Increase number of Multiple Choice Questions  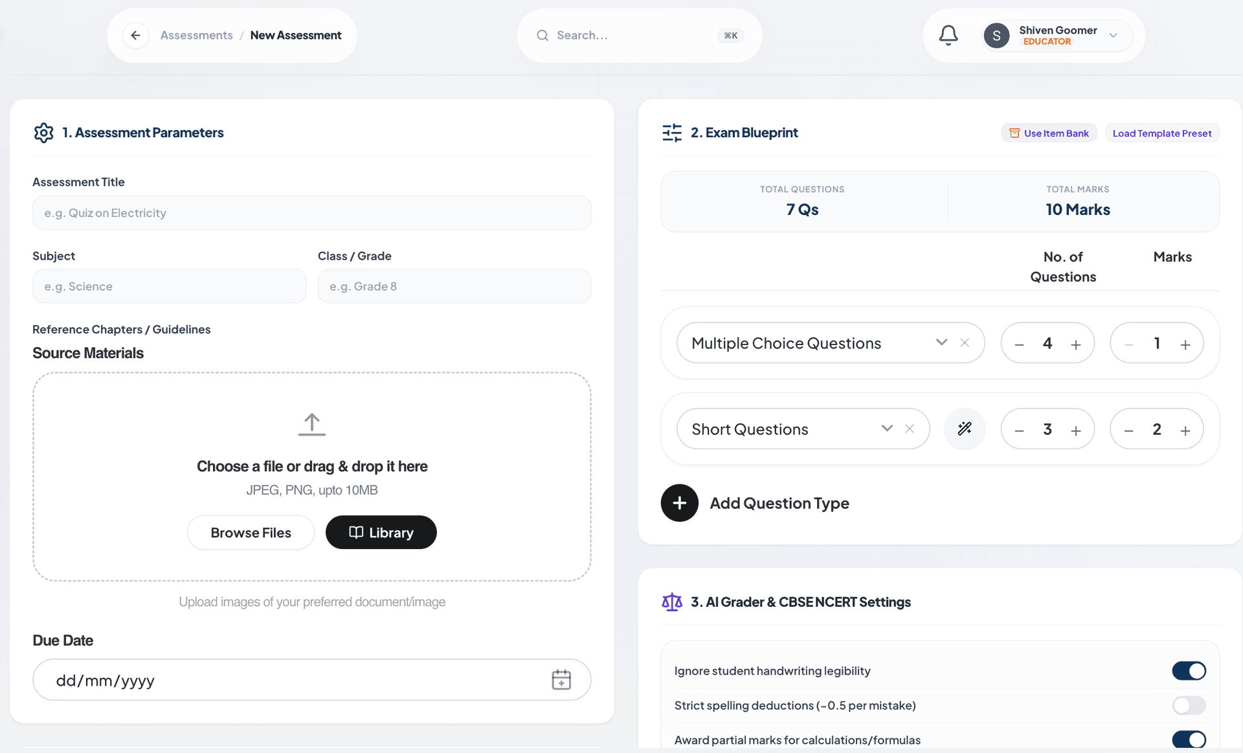[1076, 344]
